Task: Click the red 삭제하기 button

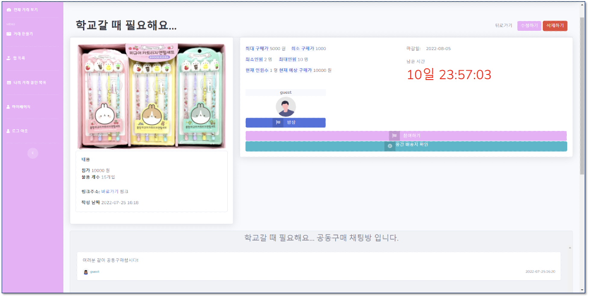Action: [x=555, y=26]
